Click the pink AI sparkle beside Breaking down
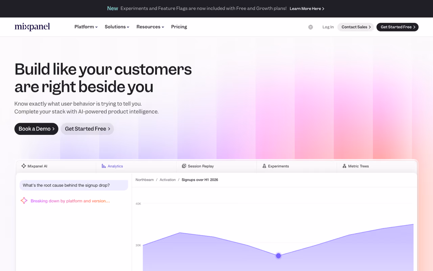The width and height of the screenshot is (433, 271). pos(24,201)
